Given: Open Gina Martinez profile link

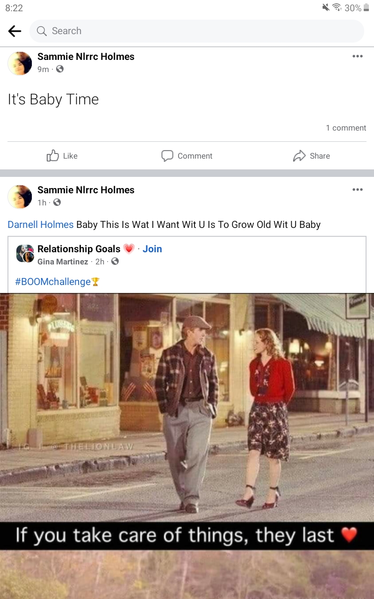Looking at the screenshot, I should 63,262.
